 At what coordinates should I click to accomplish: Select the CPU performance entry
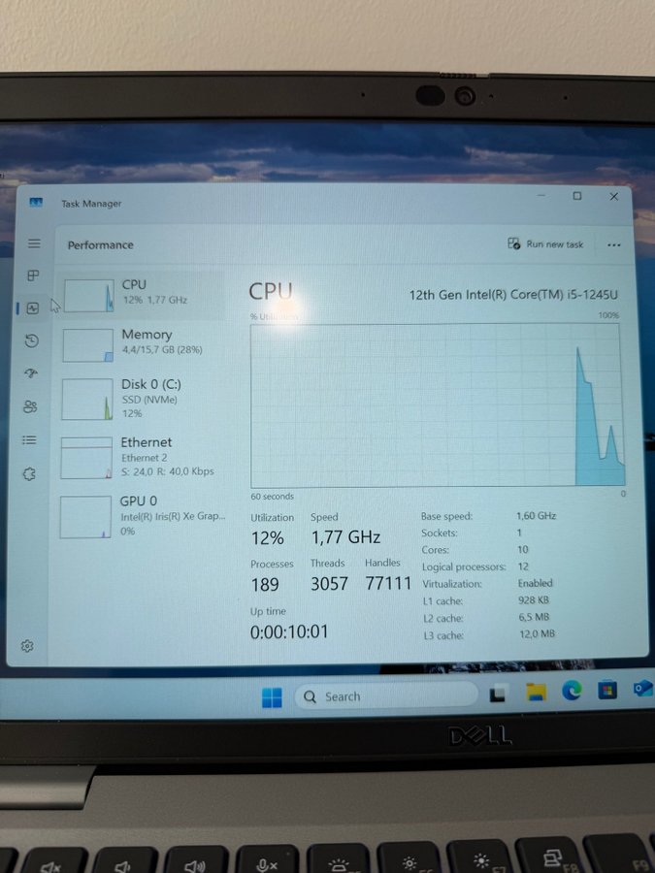coord(141,292)
